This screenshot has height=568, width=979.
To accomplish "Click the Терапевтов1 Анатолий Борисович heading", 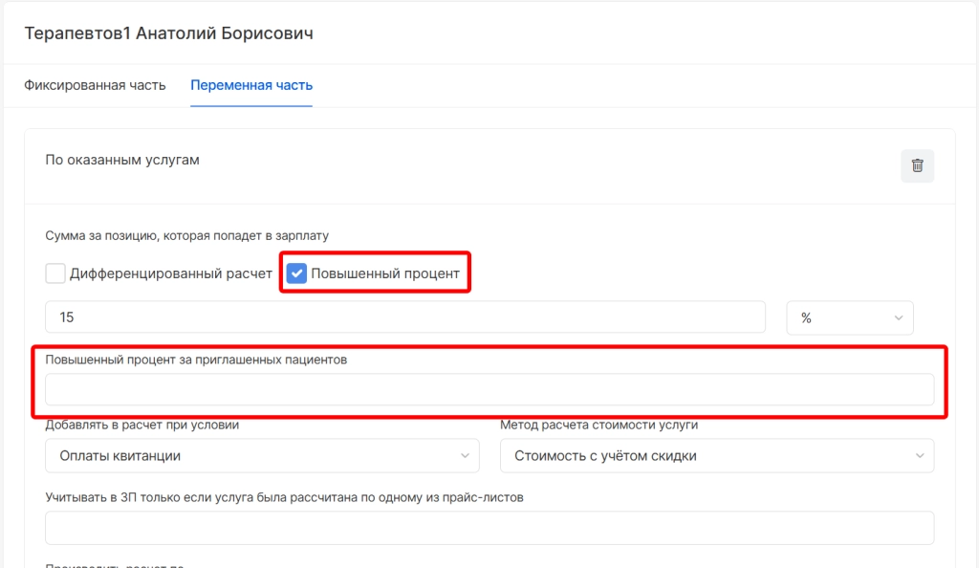I will point(168,33).
